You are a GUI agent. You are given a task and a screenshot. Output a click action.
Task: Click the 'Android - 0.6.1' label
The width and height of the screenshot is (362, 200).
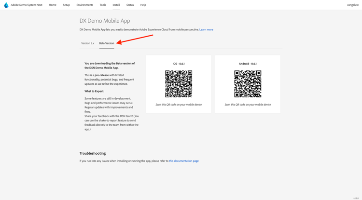click(248, 64)
